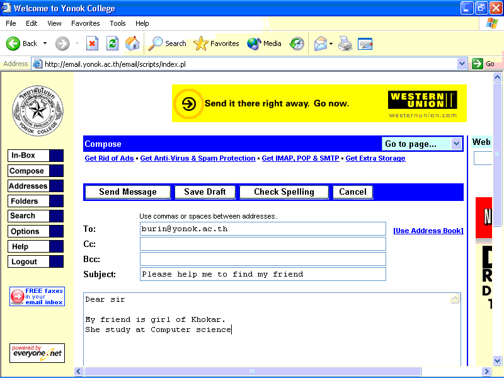The height and width of the screenshot is (378, 504).
Task: Open the Tools menu
Action: (118, 23)
